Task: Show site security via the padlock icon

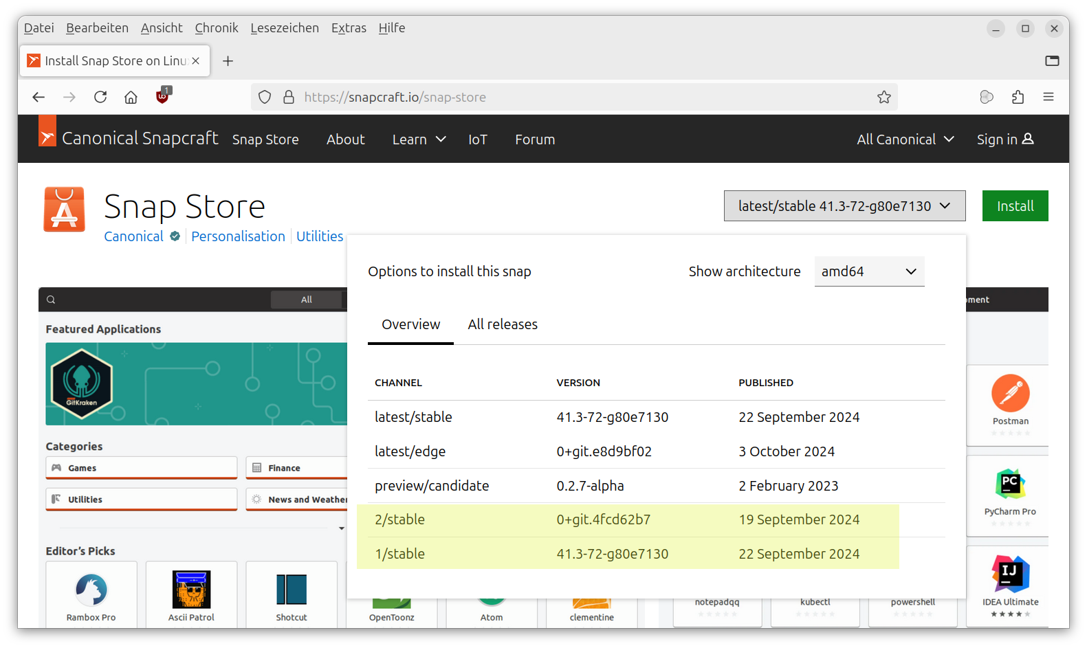Action: (289, 97)
